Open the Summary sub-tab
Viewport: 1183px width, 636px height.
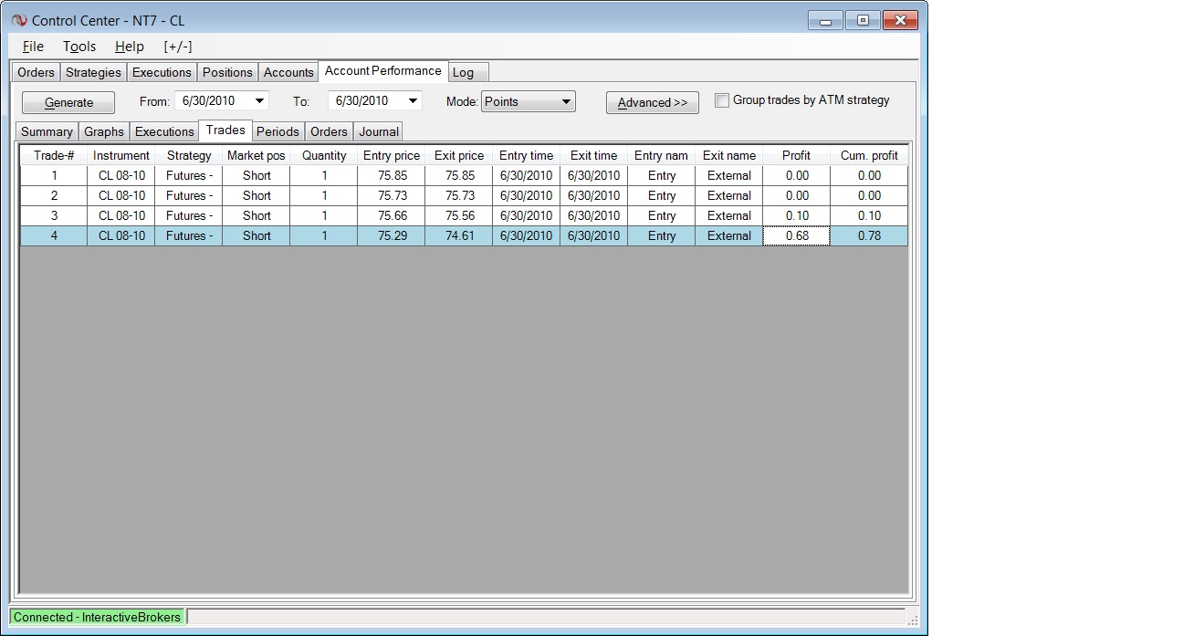click(47, 131)
